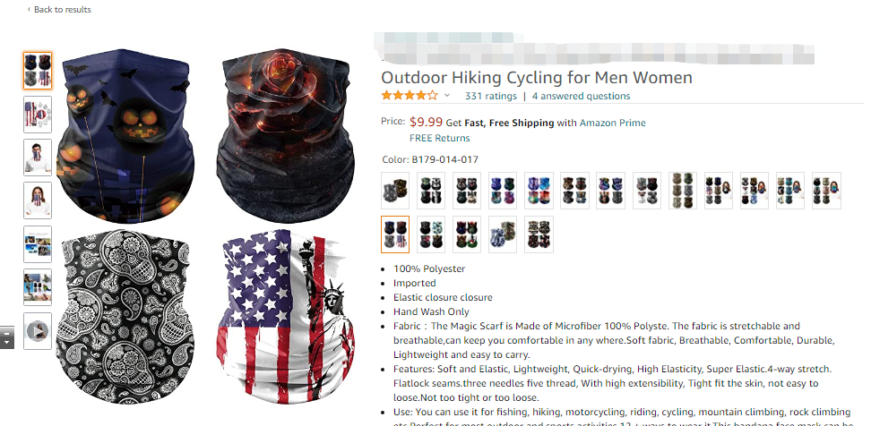The width and height of the screenshot is (871, 426).
Task: Click the star rating icons
Action: [410, 96]
